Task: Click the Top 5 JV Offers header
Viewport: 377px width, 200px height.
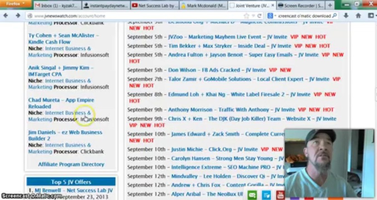Action: [71, 182]
